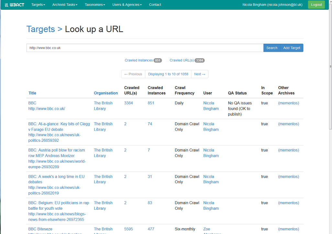Focus the URL lookup input field
332x234 pixels.
click(x=145, y=48)
